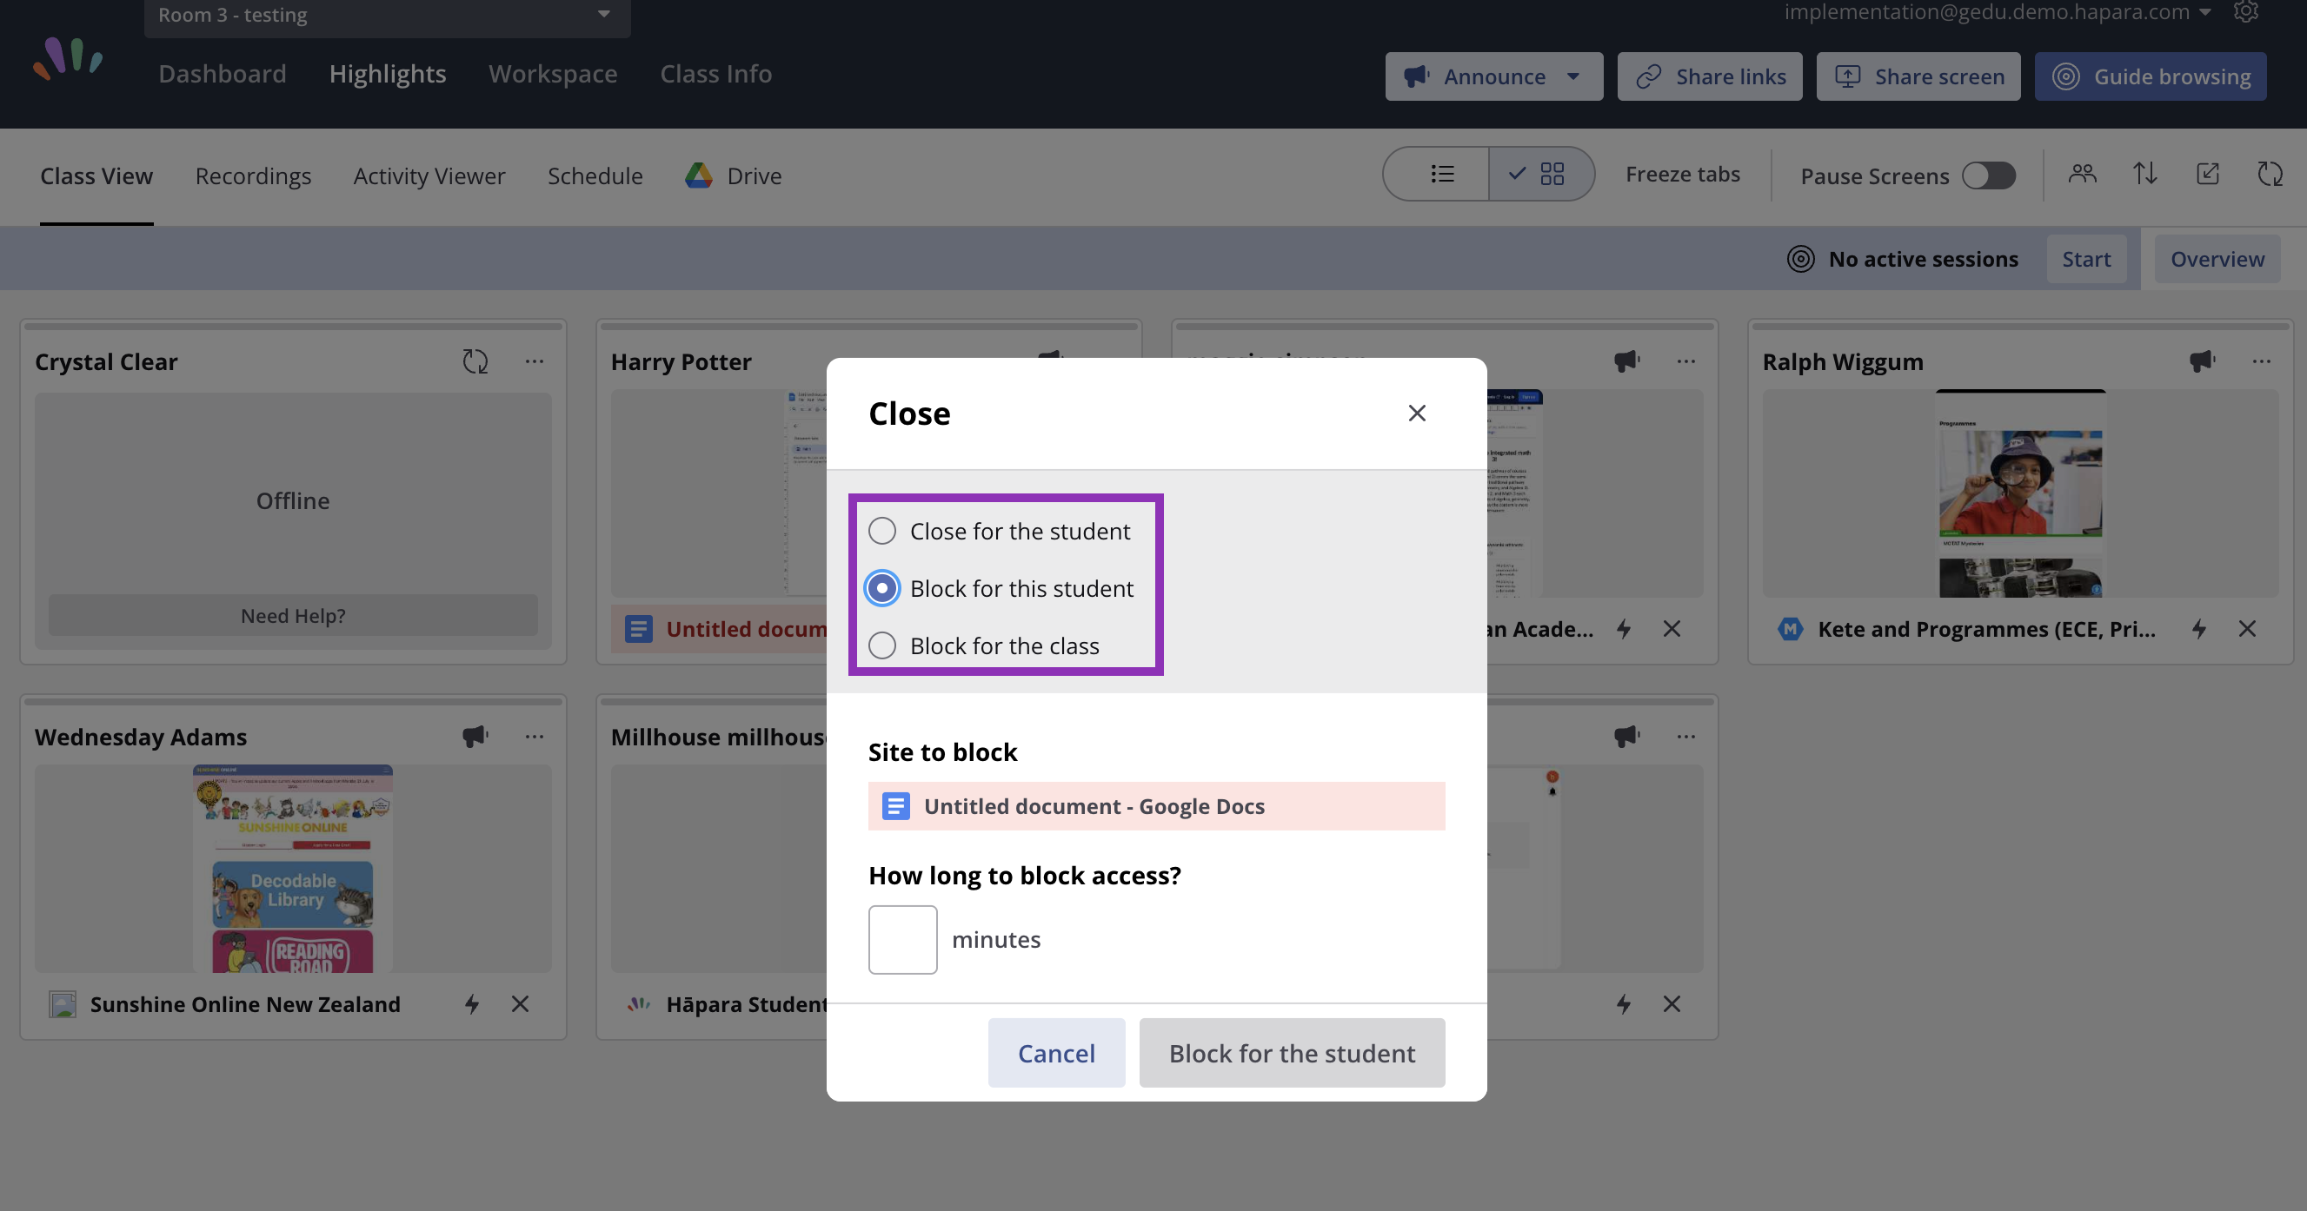Cancel the Close dialog
The height and width of the screenshot is (1211, 2307).
[1056, 1053]
